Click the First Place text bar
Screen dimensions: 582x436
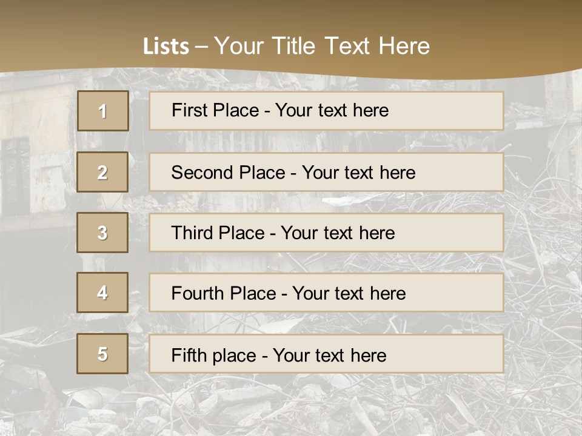coord(326,111)
